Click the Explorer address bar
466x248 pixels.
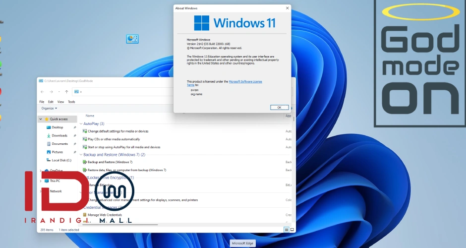pos(124,92)
